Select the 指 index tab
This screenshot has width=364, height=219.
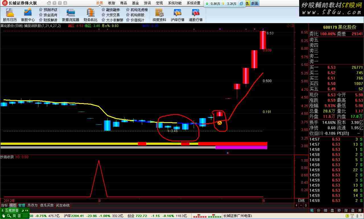[x=346, y=210]
